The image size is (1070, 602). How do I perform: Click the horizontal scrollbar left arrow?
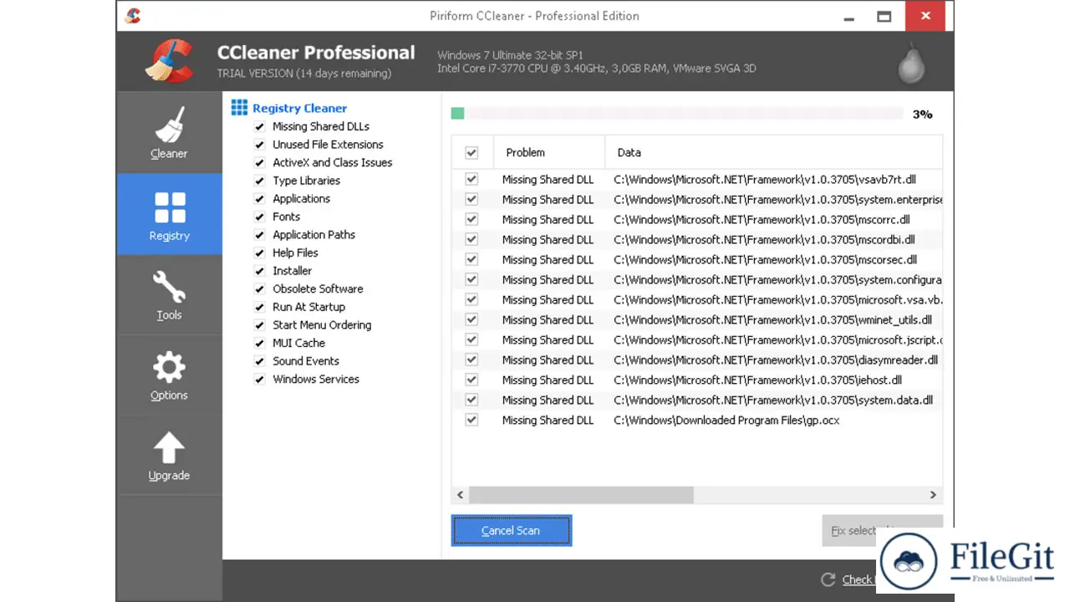[x=461, y=495]
